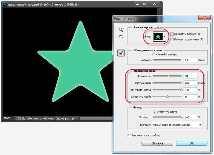
Task: Click the Сместить край slider handle
Action: tap(167, 96)
